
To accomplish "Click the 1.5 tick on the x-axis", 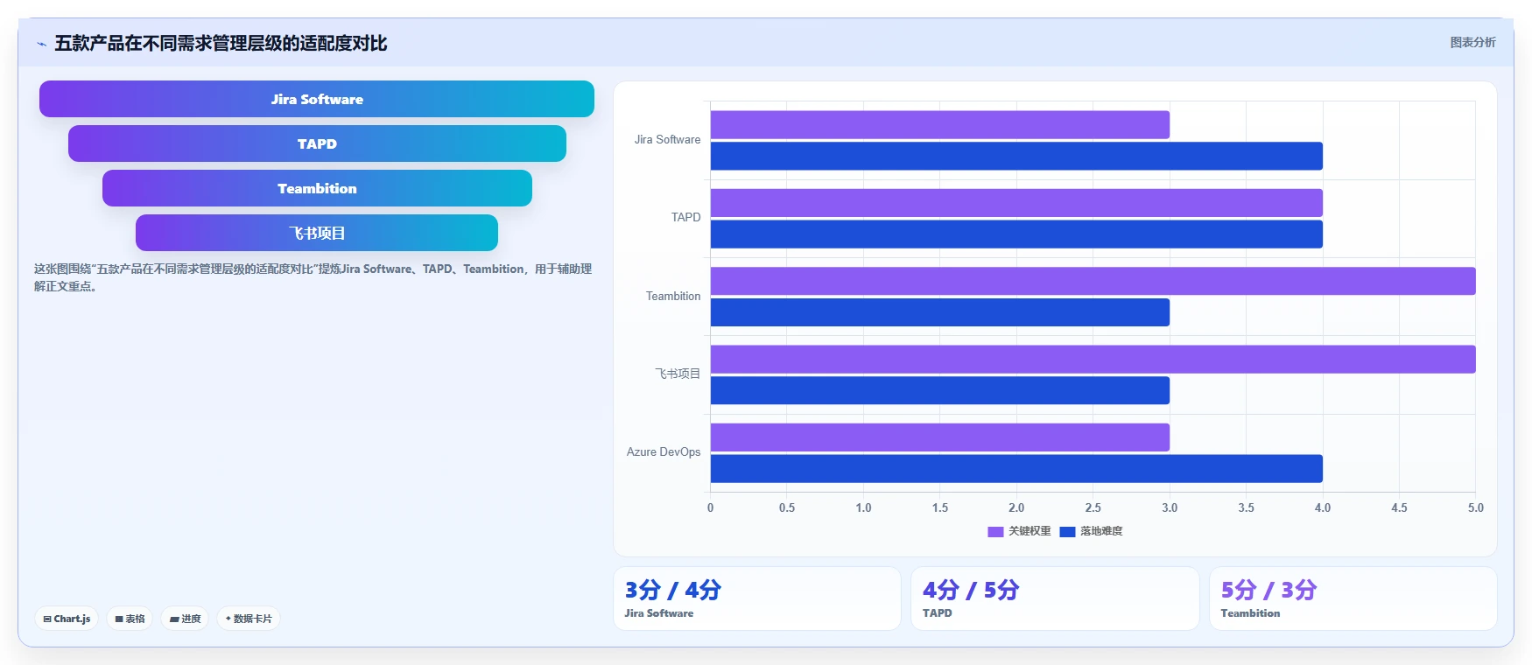I will pyautogui.click(x=940, y=507).
